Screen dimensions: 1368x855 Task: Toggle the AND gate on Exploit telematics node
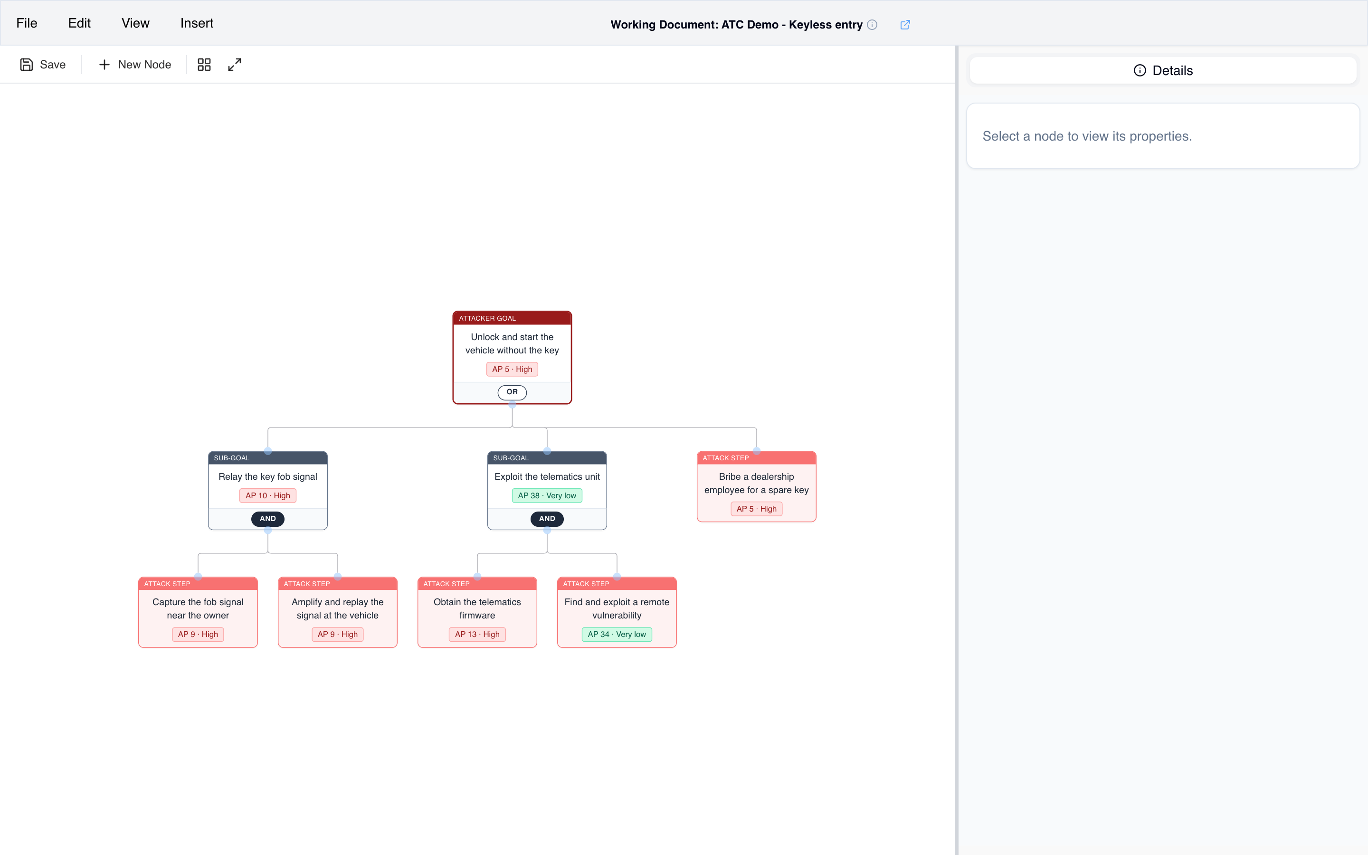point(547,519)
